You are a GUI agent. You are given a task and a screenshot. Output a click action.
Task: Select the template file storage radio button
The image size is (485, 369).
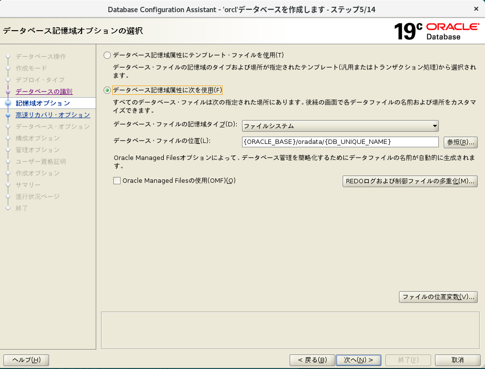(x=107, y=55)
